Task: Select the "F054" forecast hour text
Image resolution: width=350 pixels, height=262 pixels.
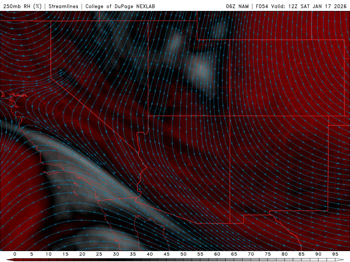Action: tap(262, 6)
